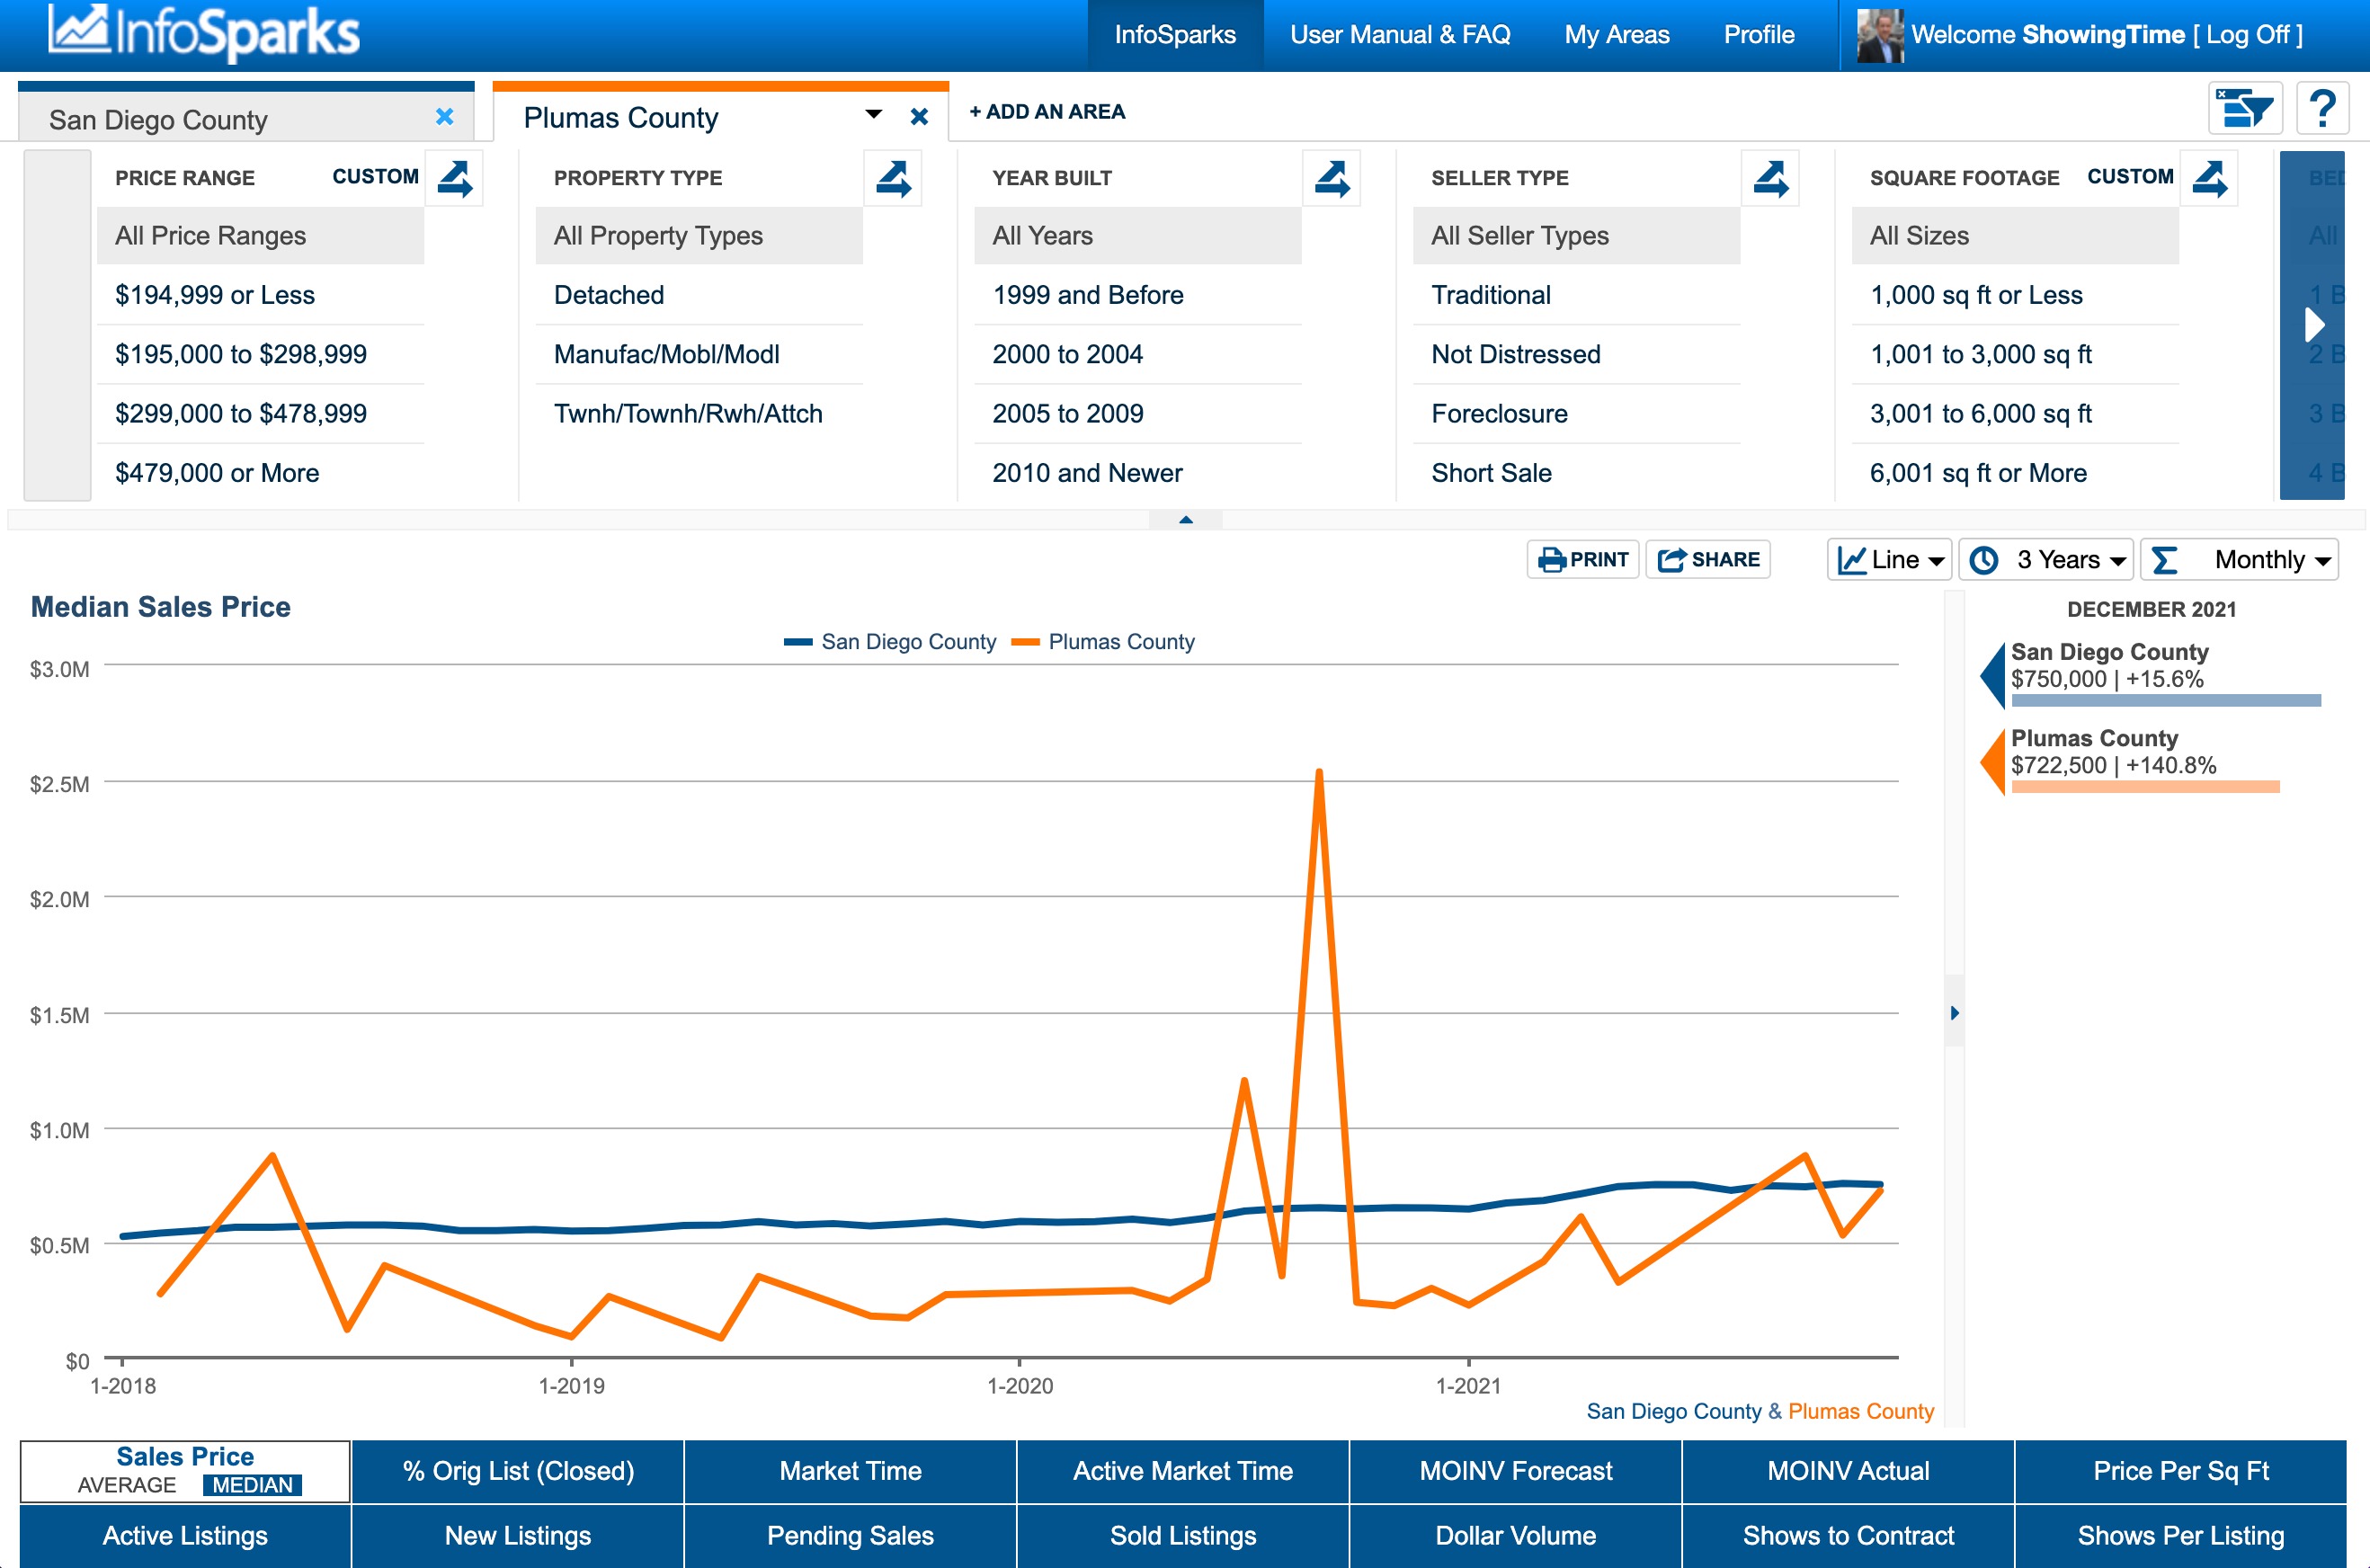2370x1568 pixels.
Task: Click the PRINT button
Action: click(x=1583, y=560)
